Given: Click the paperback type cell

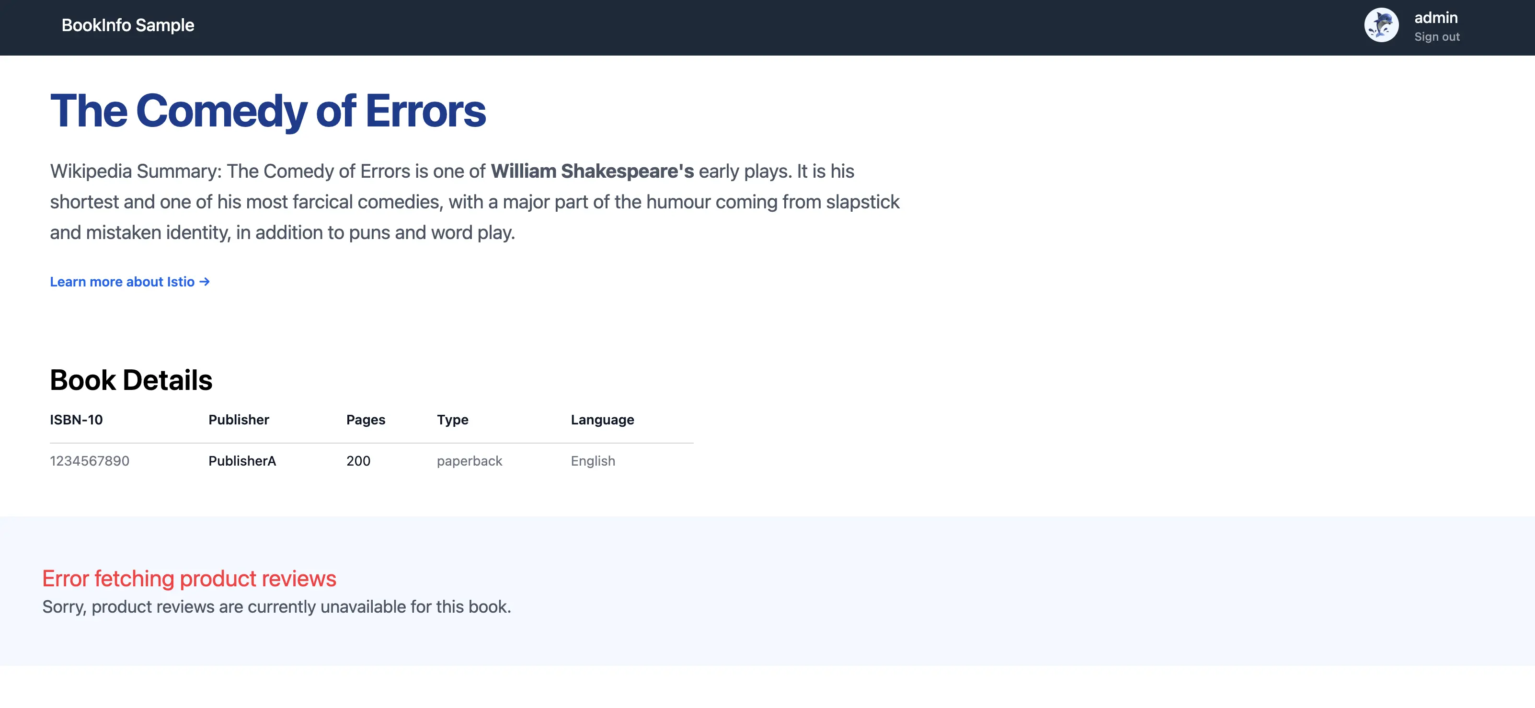Looking at the screenshot, I should tap(469, 461).
